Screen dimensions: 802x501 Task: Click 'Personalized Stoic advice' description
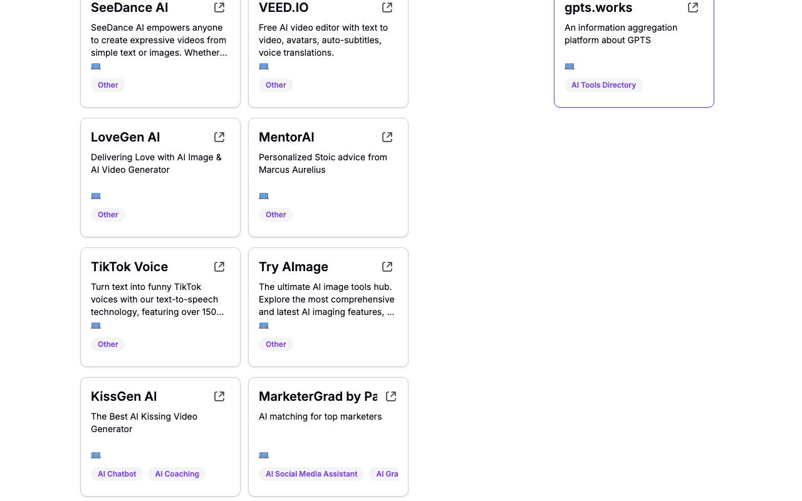tap(323, 163)
